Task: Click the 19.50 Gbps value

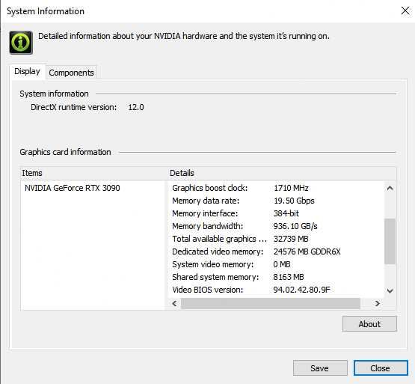Action: click(x=294, y=201)
